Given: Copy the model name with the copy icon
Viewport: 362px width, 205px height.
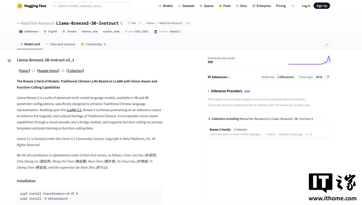Looking at the screenshot, I should coord(121,23).
